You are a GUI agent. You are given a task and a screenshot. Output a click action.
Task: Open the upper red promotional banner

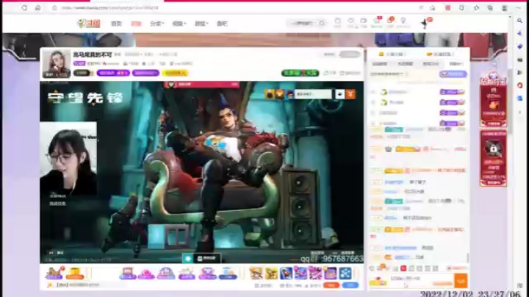point(493,99)
